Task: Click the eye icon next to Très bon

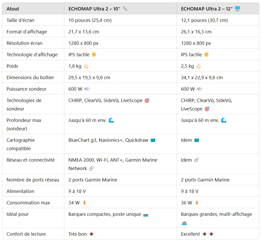Action: [x=91, y=234]
